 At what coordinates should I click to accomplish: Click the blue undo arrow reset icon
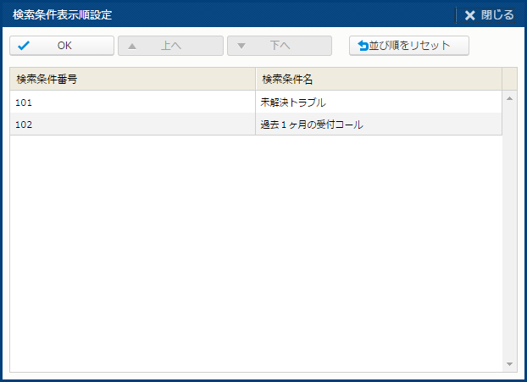(x=363, y=46)
